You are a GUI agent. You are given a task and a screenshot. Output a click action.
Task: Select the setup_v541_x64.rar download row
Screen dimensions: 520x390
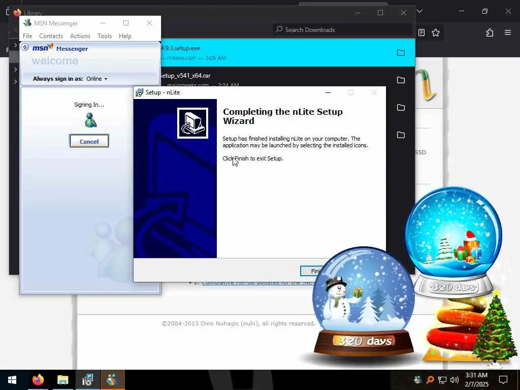click(288, 77)
